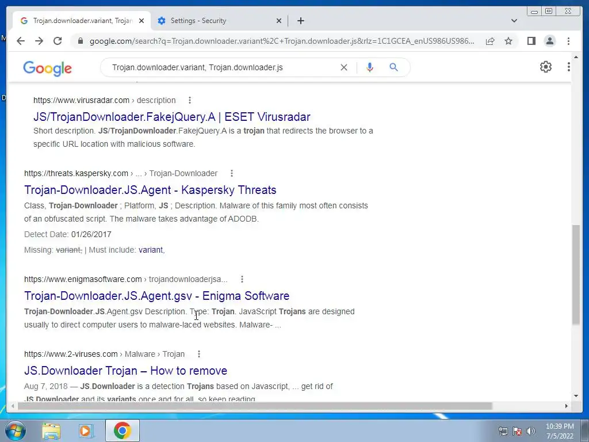Open Trojan-Downloader.JS.Agent Kaspersky Threats link
This screenshot has width=589, height=442.
pyautogui.click(x=150, y=190)
